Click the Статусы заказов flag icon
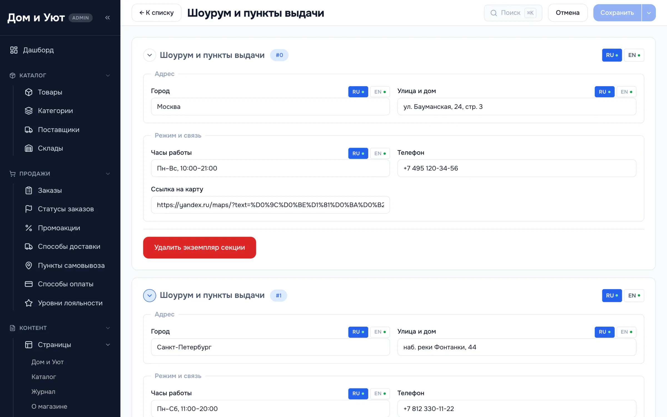This screenshot has height=417, width=667. [29, 209]
